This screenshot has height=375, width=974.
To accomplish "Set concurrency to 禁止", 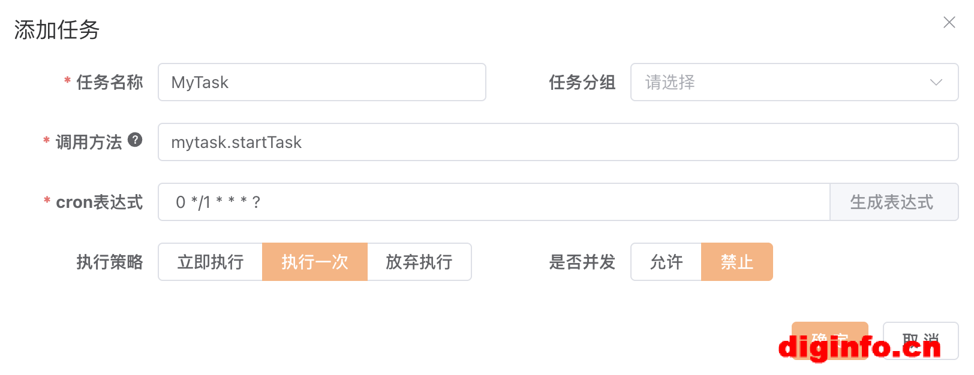I will click(x=737, y=262).
